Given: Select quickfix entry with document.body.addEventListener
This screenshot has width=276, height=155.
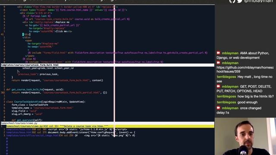Looking at the screenshot, I should pyautogui.click(x=71, y=132).
